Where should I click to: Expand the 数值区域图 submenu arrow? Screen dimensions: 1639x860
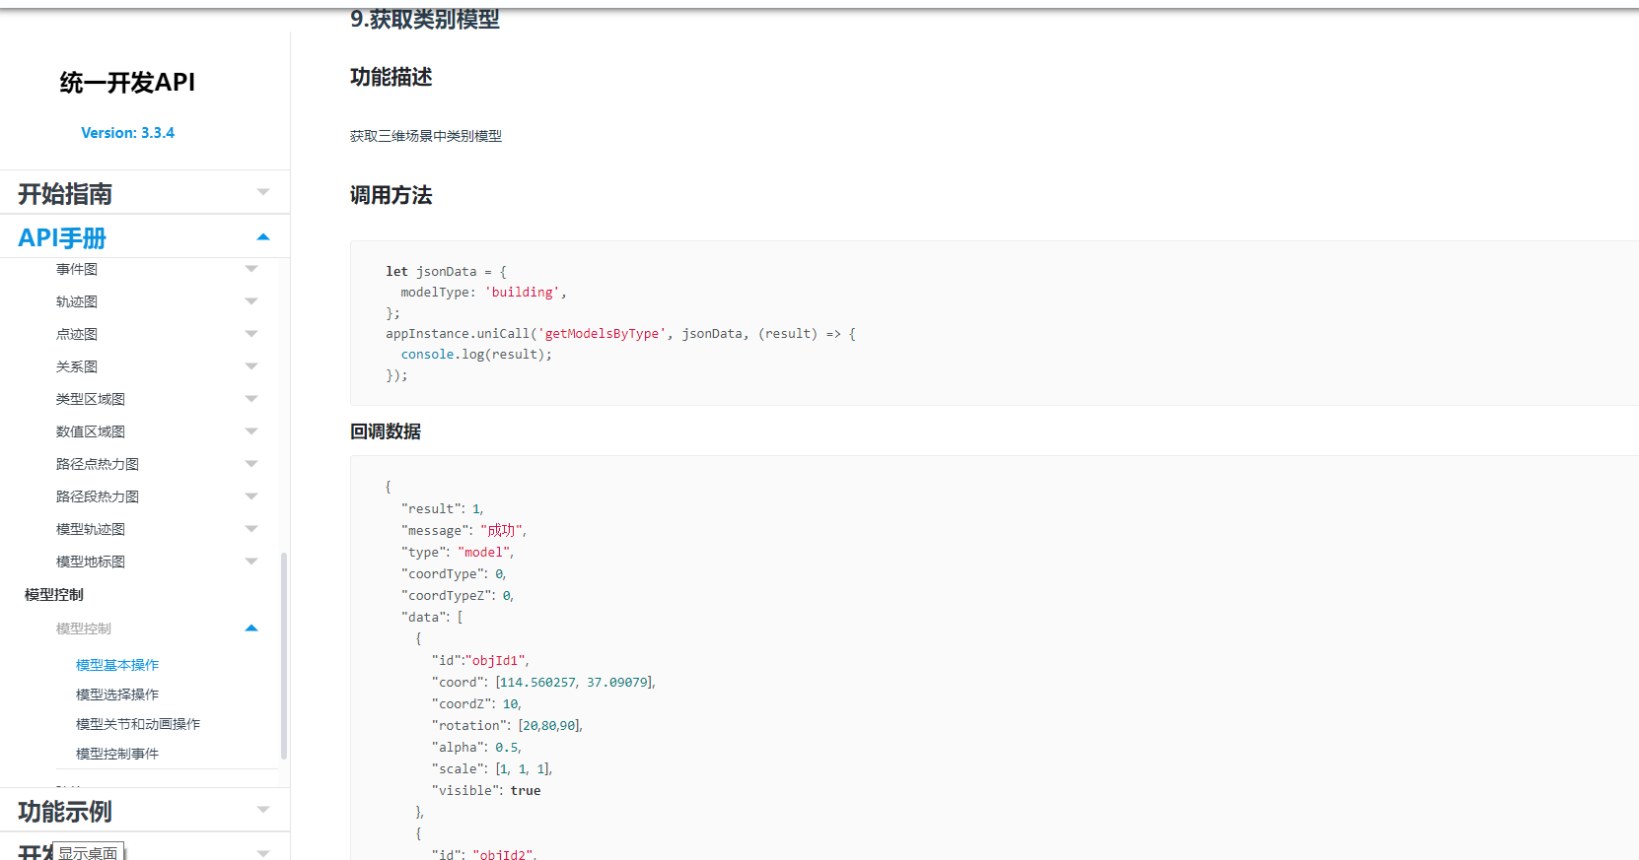click(251, 431)
